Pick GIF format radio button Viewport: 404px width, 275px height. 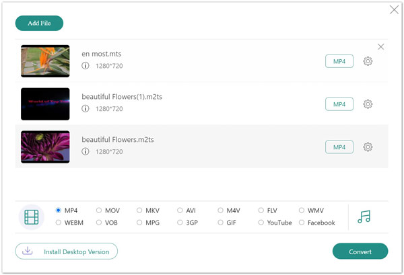[x=221, y=223]
